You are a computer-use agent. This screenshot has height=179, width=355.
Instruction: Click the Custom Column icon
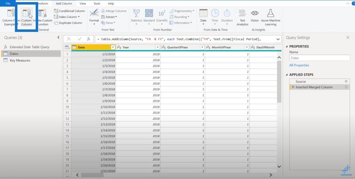click(27, 13)
